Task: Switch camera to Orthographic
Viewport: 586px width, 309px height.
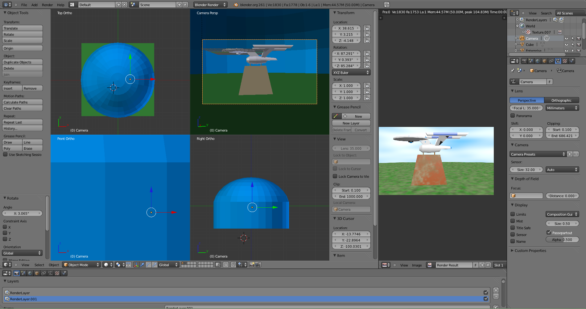Action: (x=561, y=100)
